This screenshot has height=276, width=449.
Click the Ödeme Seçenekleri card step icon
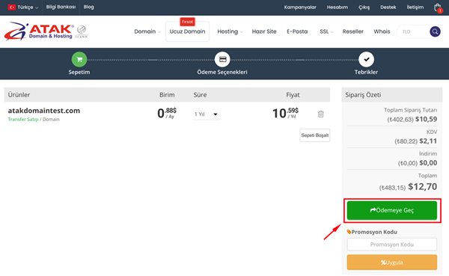[x=222, y=59]
